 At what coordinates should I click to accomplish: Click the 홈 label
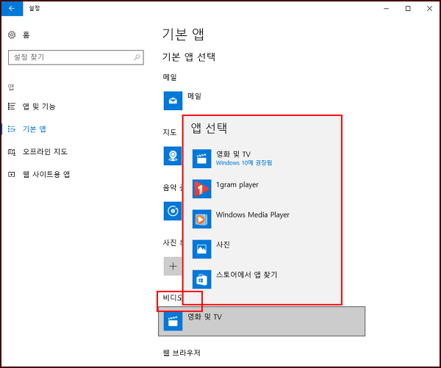[x=26, y=35]
